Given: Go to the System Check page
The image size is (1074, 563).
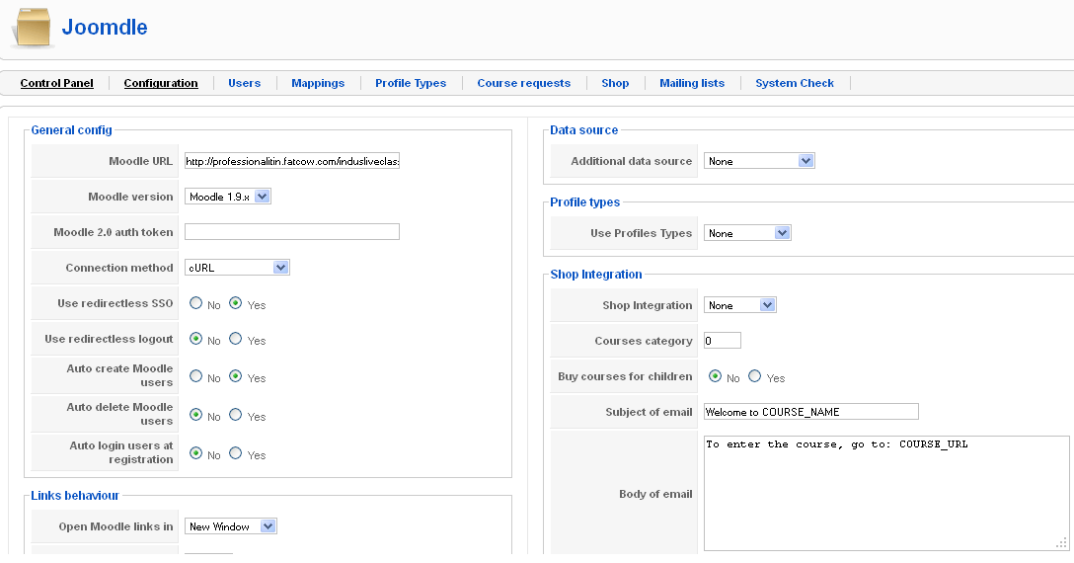Looking at the screenshot, I should tap(795, 83).
